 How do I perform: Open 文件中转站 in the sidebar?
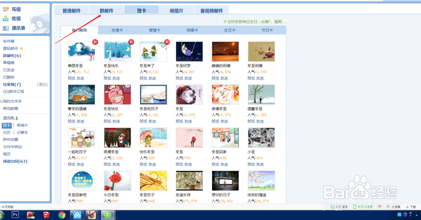coord(12,147)
